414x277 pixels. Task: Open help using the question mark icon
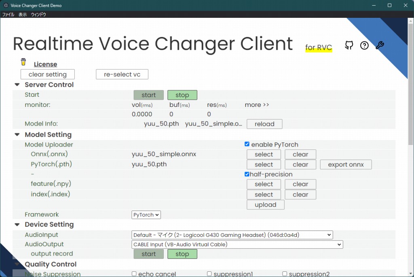[x=364, y=45]
